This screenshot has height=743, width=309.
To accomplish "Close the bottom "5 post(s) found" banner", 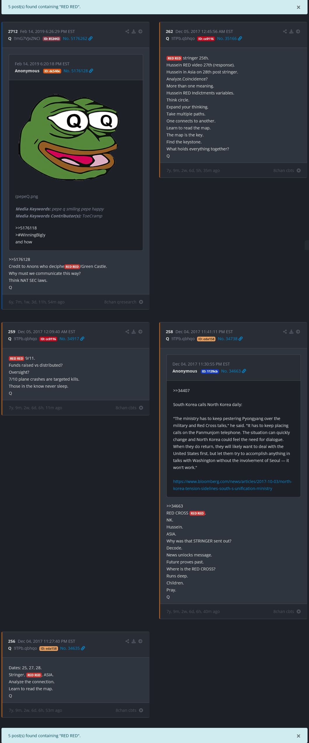I will [299, 736].
